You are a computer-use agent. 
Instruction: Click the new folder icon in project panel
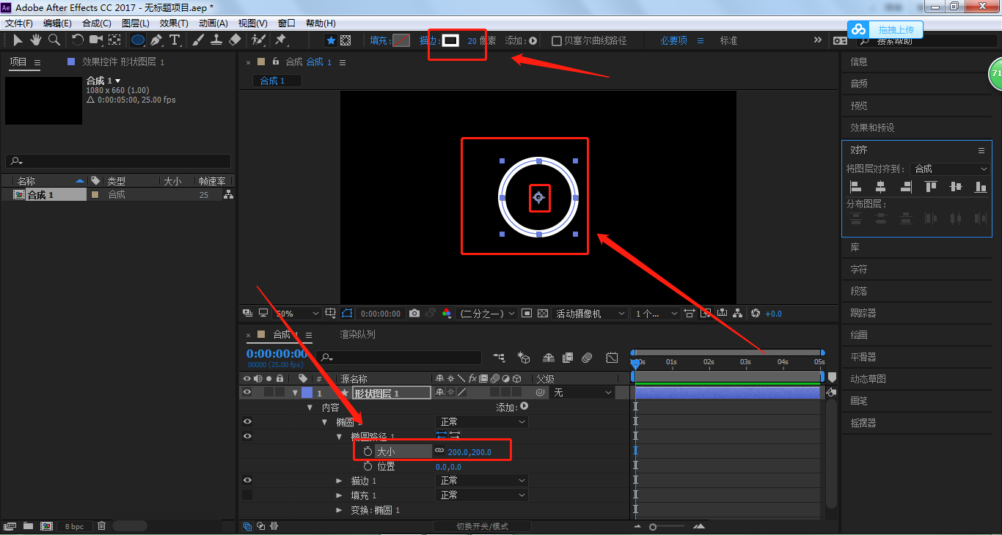(28, 526)
